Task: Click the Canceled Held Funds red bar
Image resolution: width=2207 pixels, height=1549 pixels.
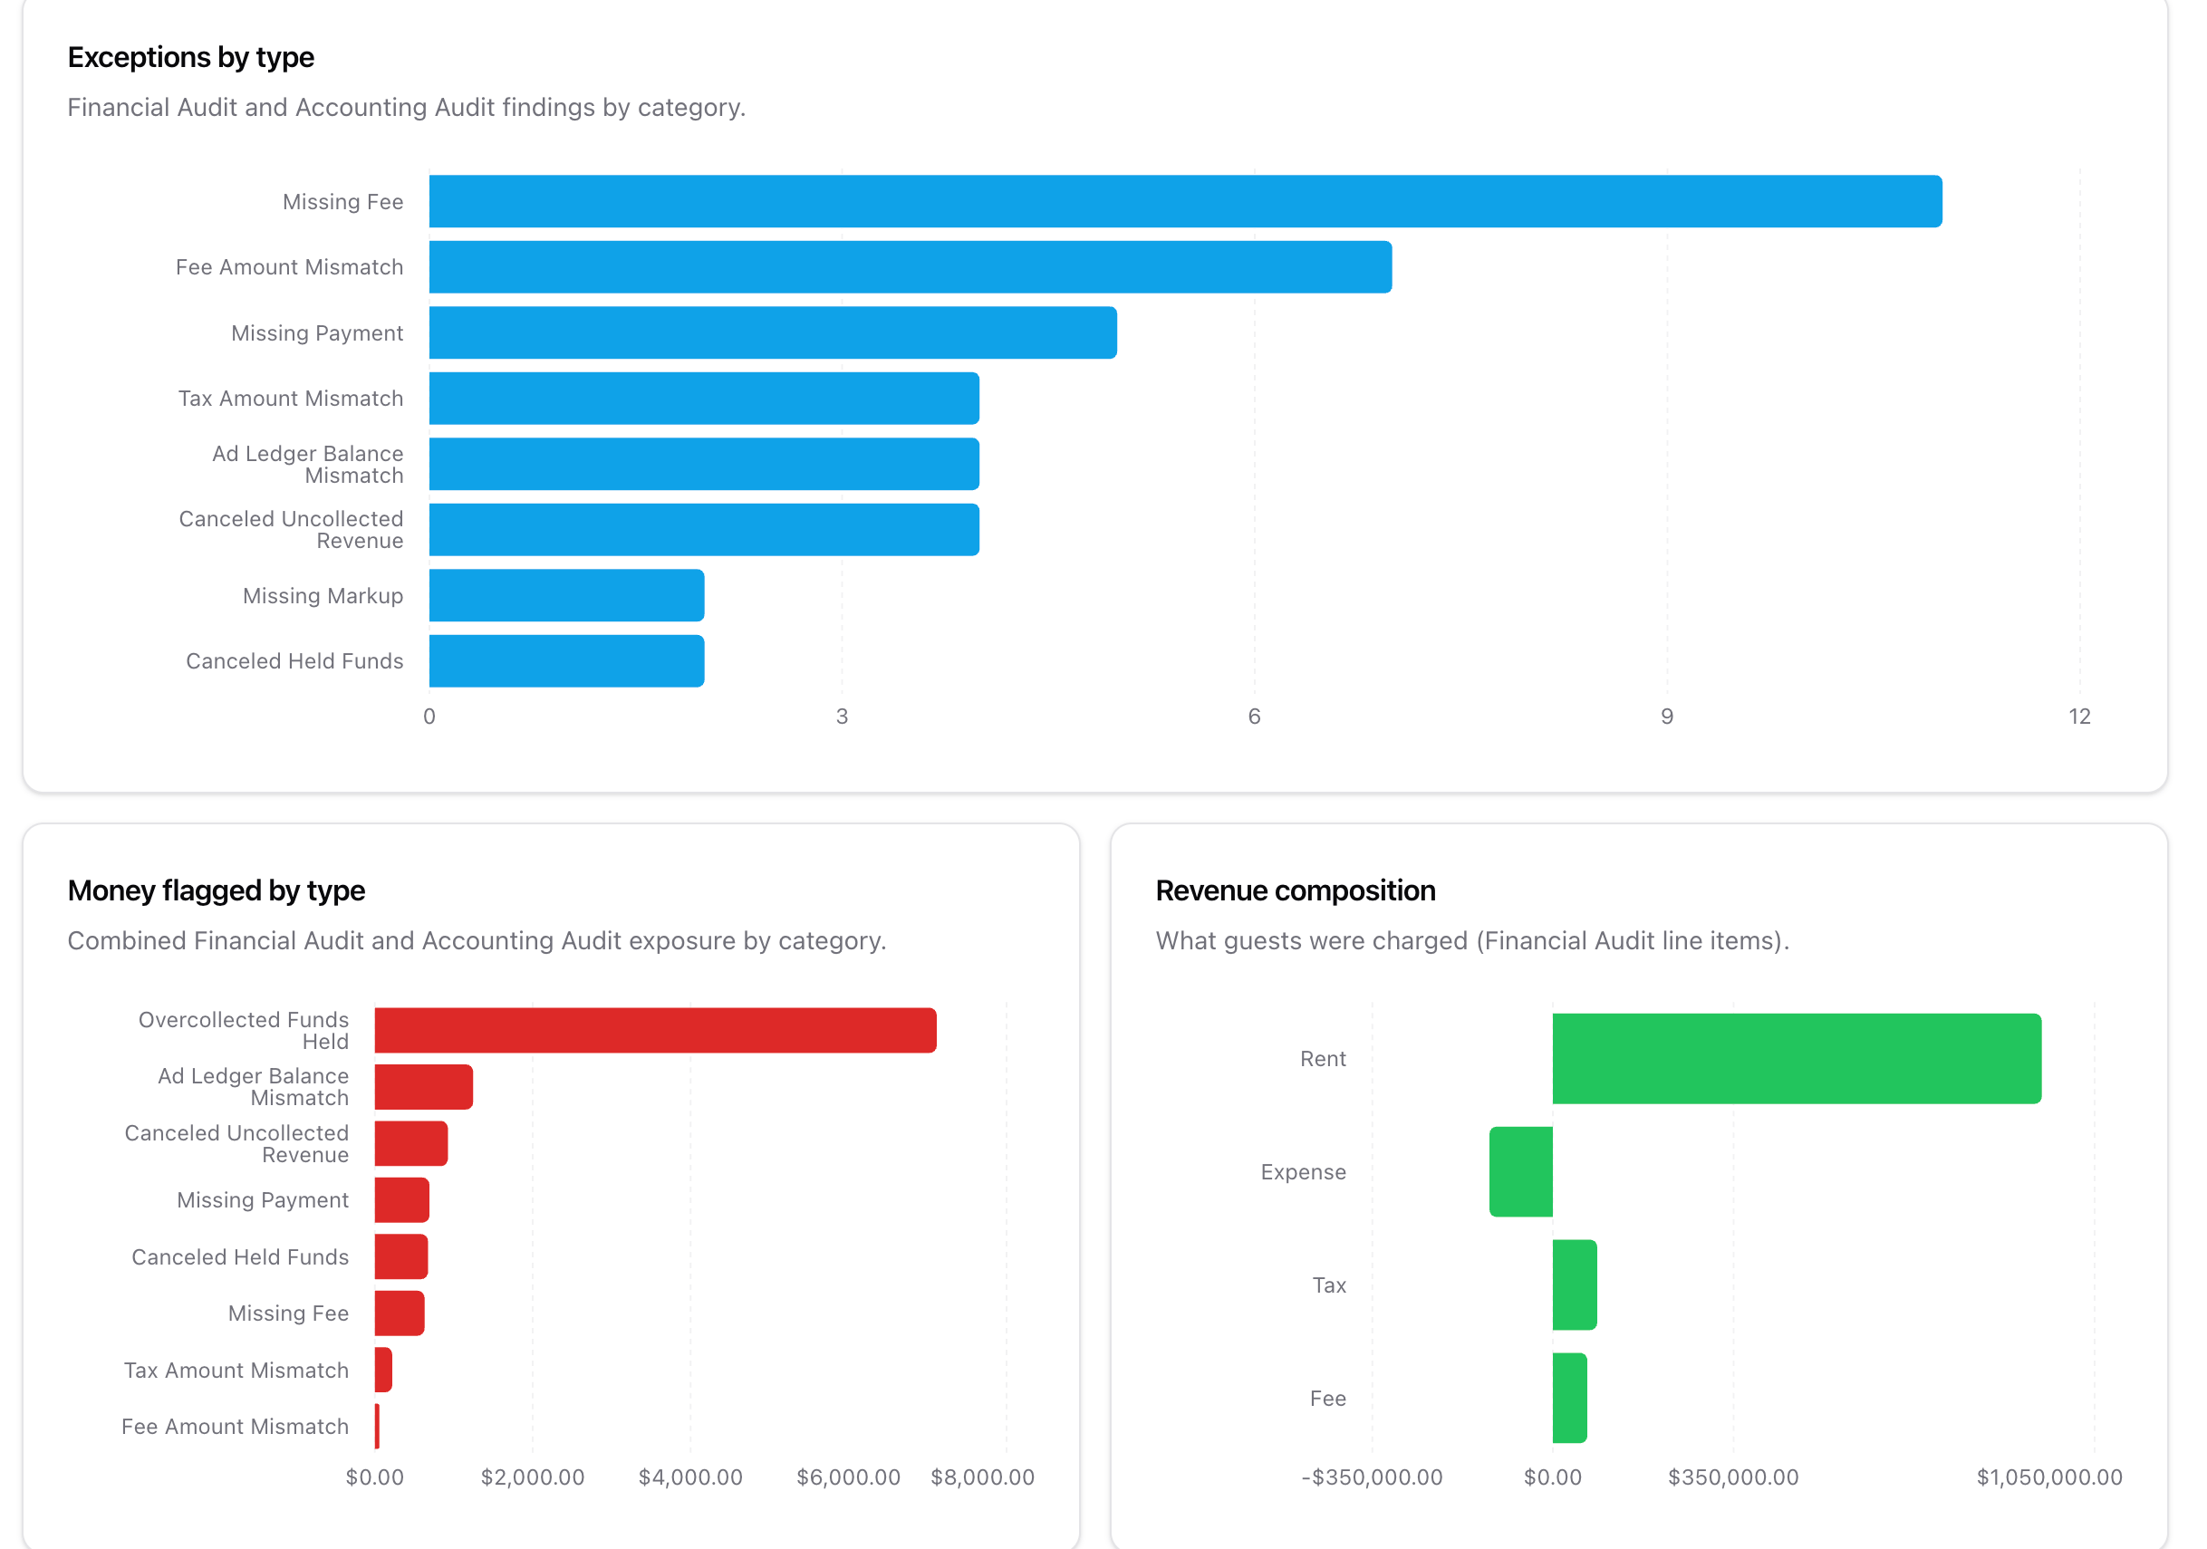Action: point(400,1257)
